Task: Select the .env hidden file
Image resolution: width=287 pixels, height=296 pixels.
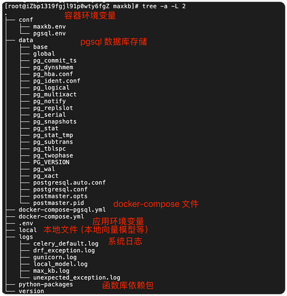Action: click(x=26, y=223)
